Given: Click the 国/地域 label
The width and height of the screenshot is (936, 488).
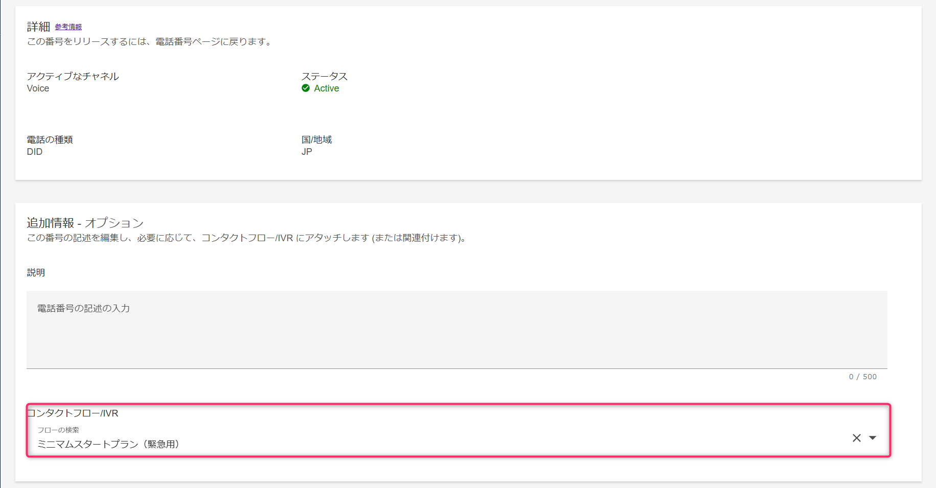Looking at the screenshot, I should (316, 140).
